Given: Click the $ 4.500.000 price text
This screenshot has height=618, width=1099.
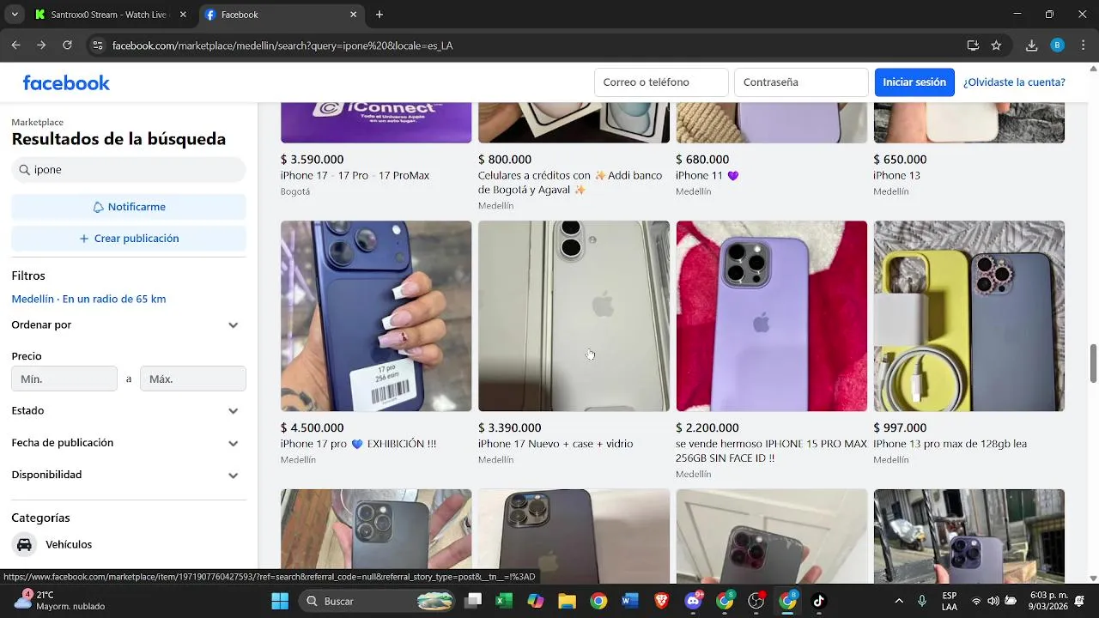Looking at the screenshot, I should pyautogui.click(x=313, y=428).
